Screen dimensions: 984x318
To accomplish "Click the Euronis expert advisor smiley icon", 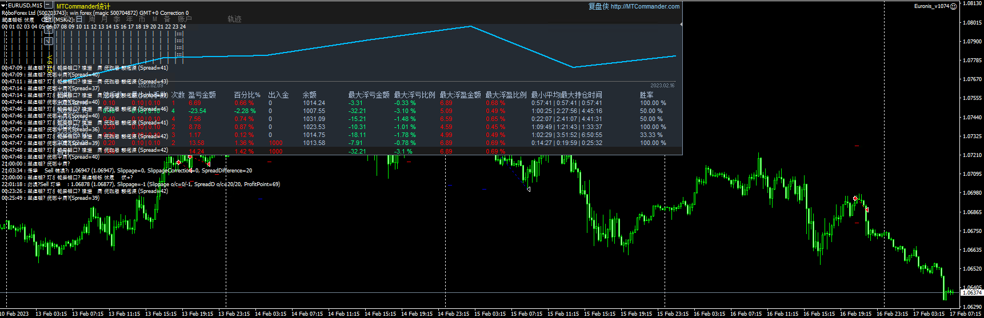I will [x=953, y=6].
